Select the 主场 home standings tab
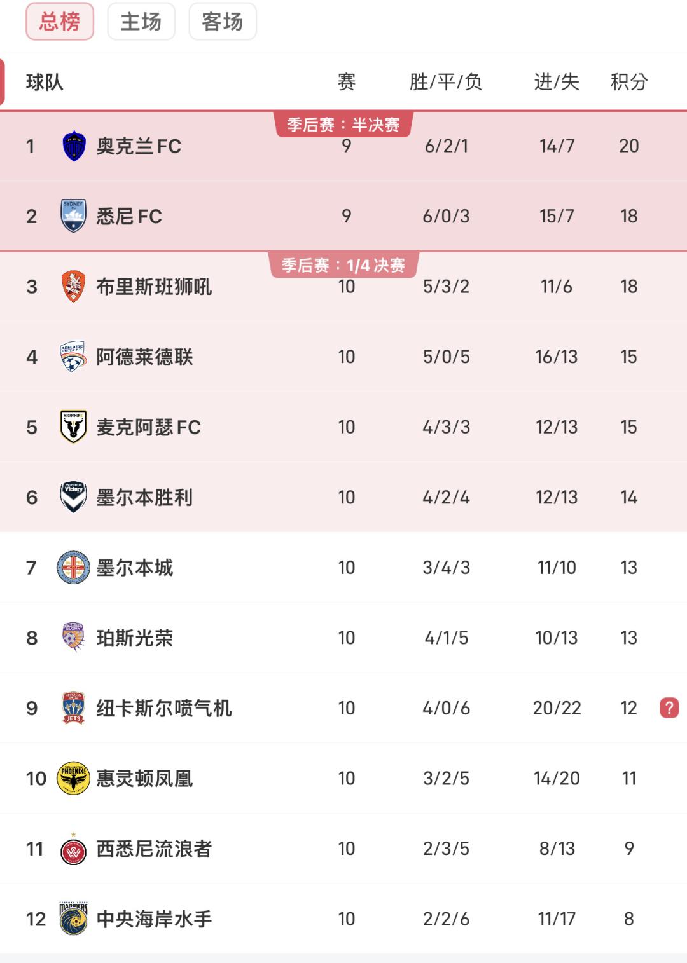The height and width of the screenshot is (963, 687). click(x=141, y=22)
